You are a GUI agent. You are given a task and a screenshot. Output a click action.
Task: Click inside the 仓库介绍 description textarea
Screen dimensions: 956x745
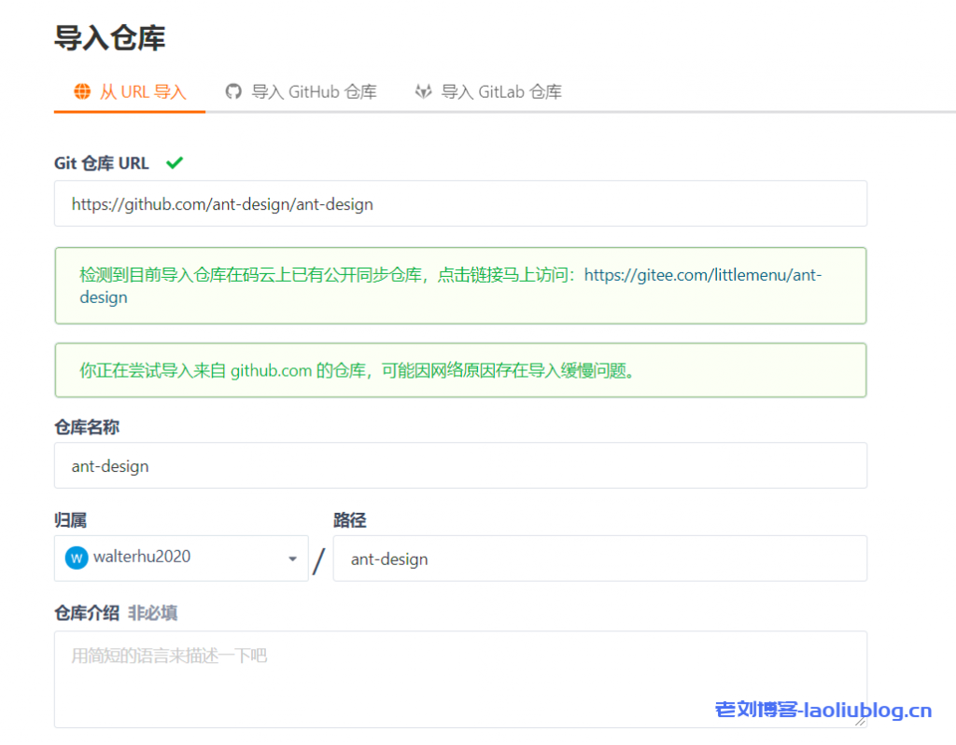coord(460,679)
